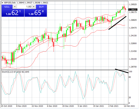Viewport: 139px width, 109px height.
Task: Click the 1.38 65 buy price panel
Action: pyautogui.click(x=36, y=13)
